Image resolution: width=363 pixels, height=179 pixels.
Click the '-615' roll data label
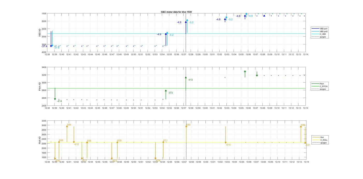(x=228, y=145)
